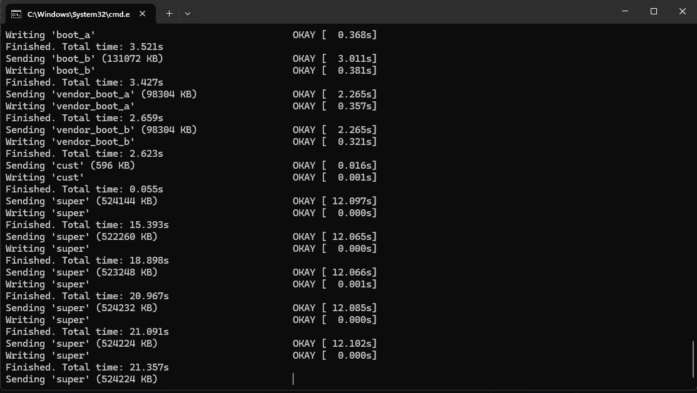The height and width of the screenshot is (393, 697).
Task: Maximize the terminal window
Action: [654, 11]
